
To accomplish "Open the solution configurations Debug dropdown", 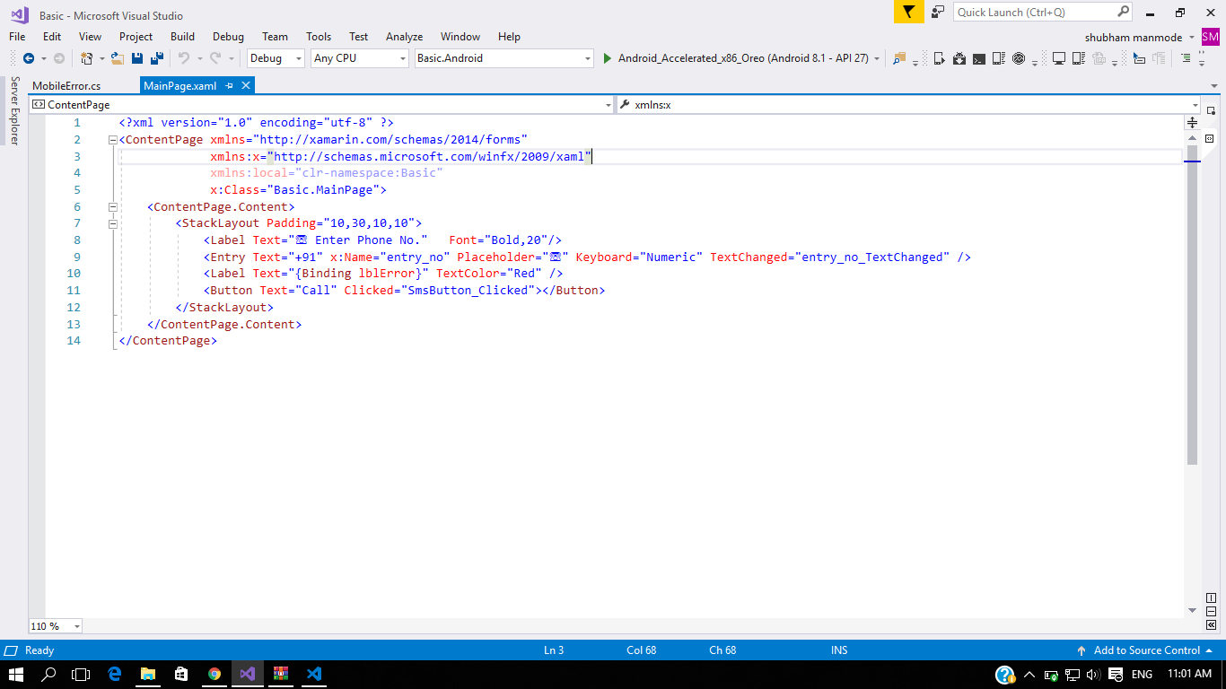I will (x=299, y=57).
